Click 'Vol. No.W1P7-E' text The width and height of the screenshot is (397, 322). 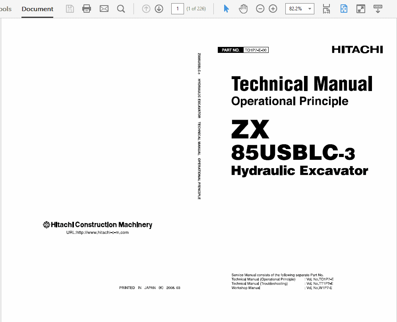click(319, 288)
